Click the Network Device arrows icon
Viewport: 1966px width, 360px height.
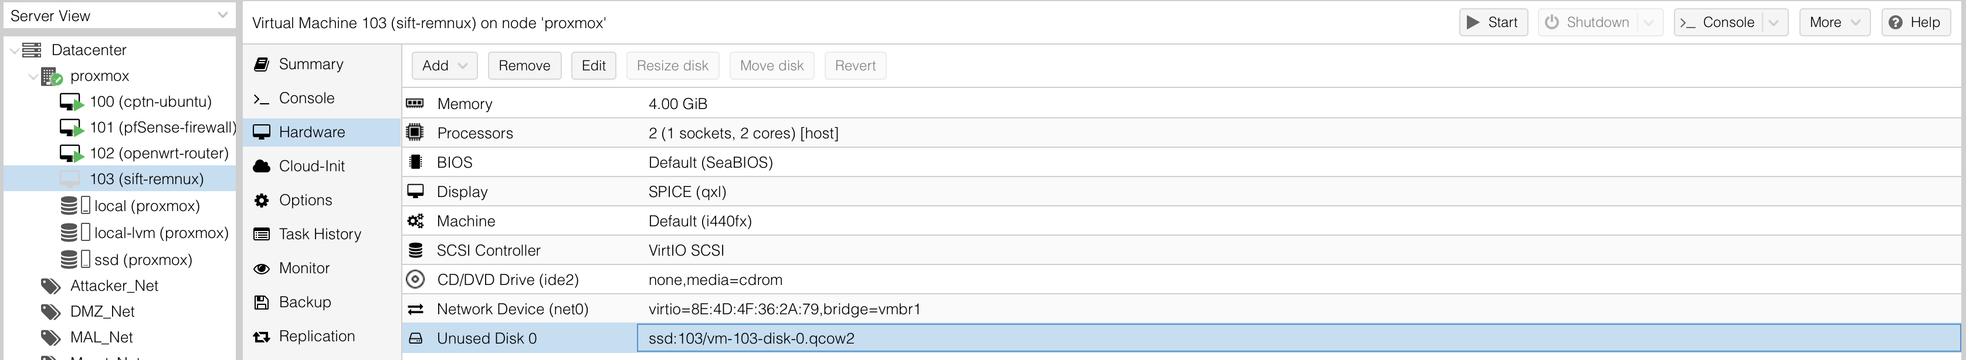[x=415, y=309]
